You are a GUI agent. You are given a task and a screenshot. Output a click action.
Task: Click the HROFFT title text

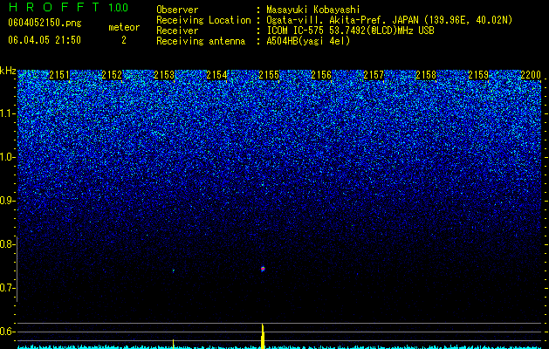55,7
